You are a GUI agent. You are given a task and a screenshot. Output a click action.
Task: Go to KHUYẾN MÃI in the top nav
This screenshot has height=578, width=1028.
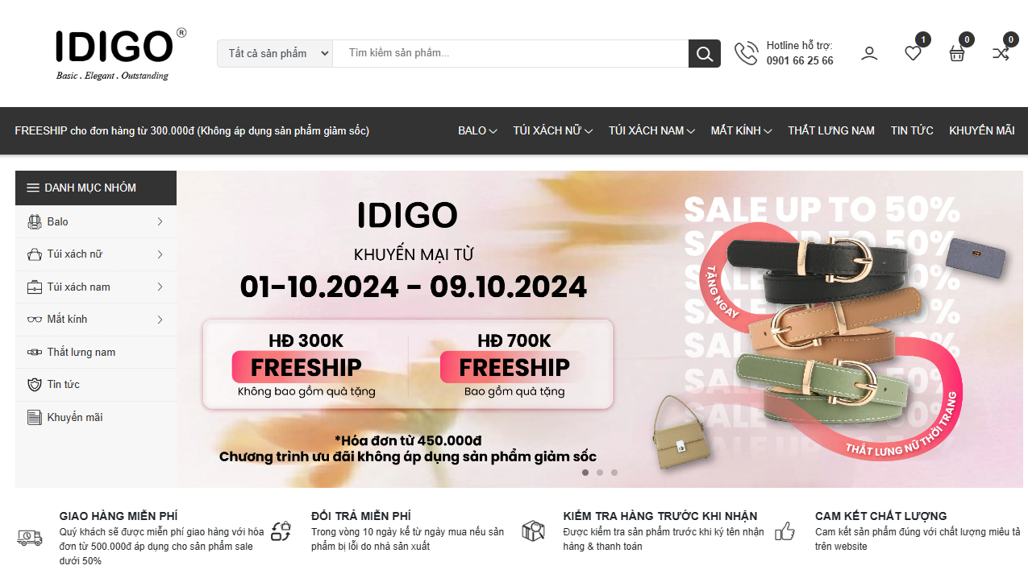[982, 130]
